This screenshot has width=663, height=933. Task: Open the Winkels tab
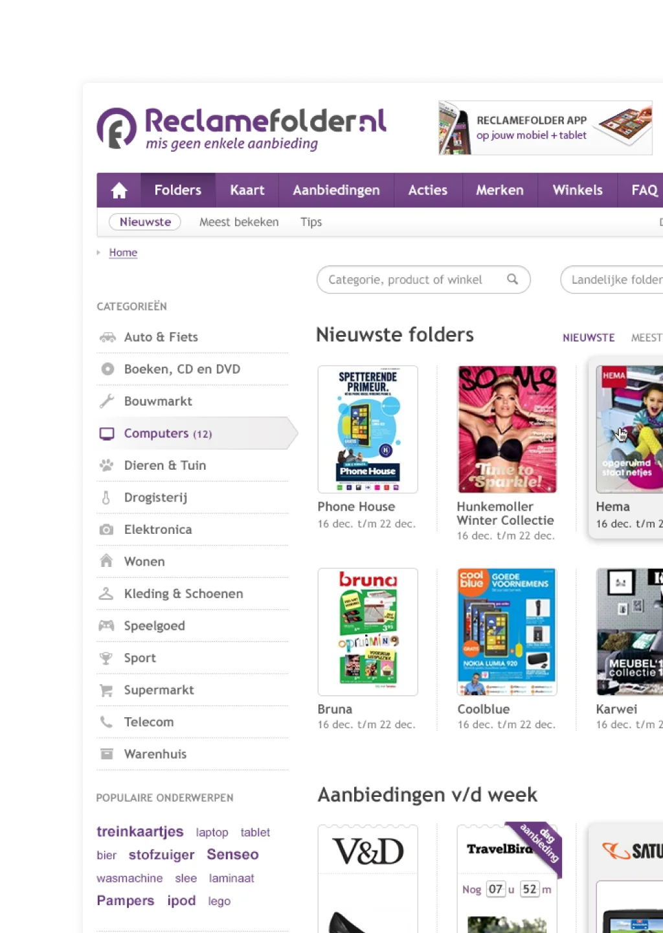[x=578, y=190]
